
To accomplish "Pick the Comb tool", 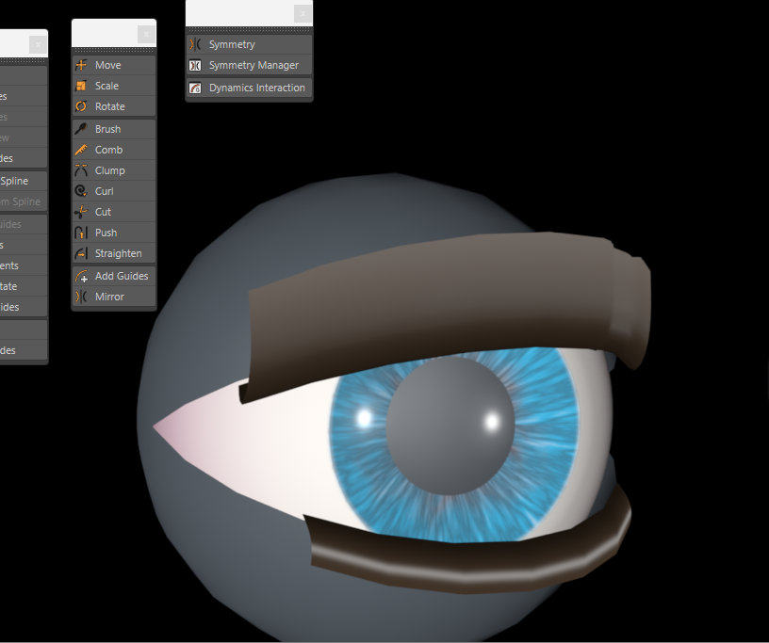I will tap(108, 150).
